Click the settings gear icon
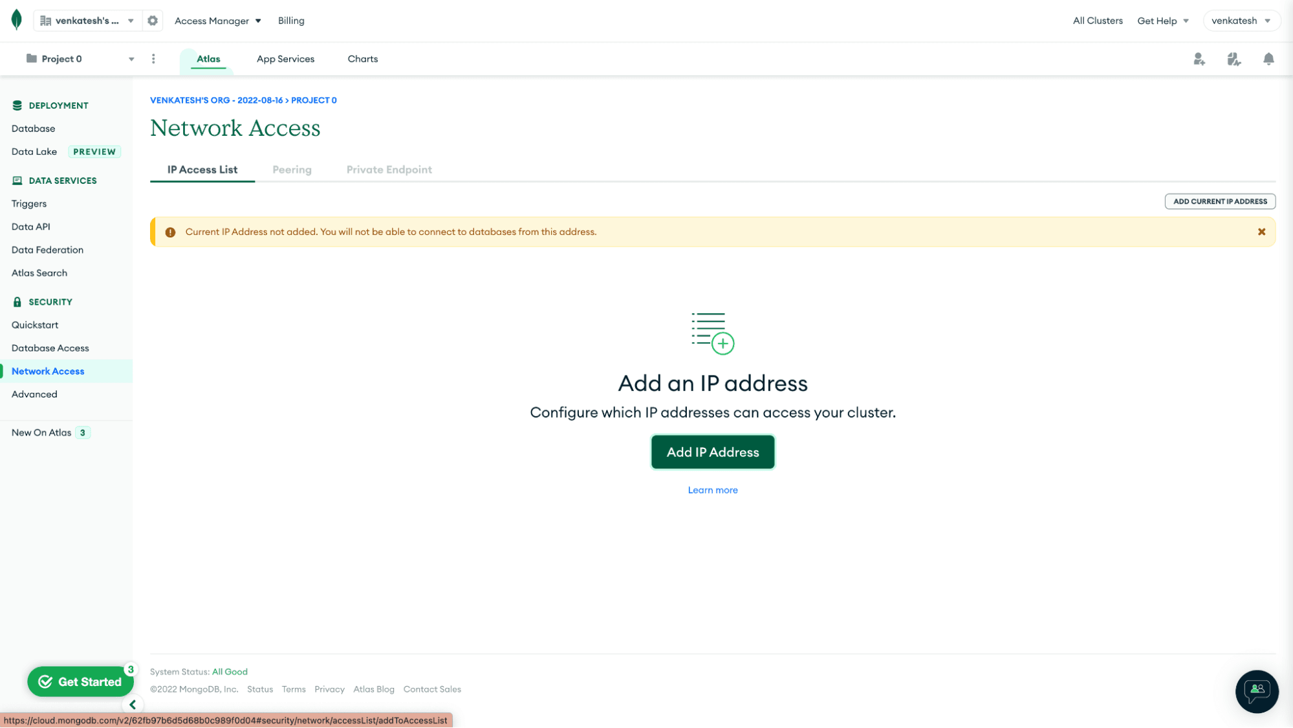 coord(153,21)
